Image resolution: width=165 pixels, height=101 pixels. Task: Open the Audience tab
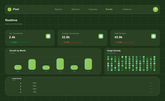coord(127,9)
